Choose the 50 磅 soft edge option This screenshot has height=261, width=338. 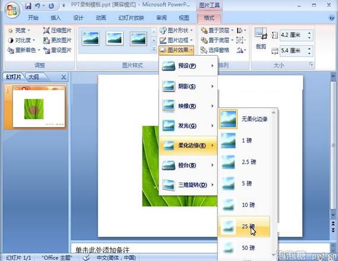pos(244,248)
